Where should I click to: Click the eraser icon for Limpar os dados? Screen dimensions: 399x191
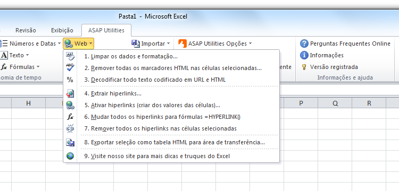pyautogui.click(x=70, y=56)
